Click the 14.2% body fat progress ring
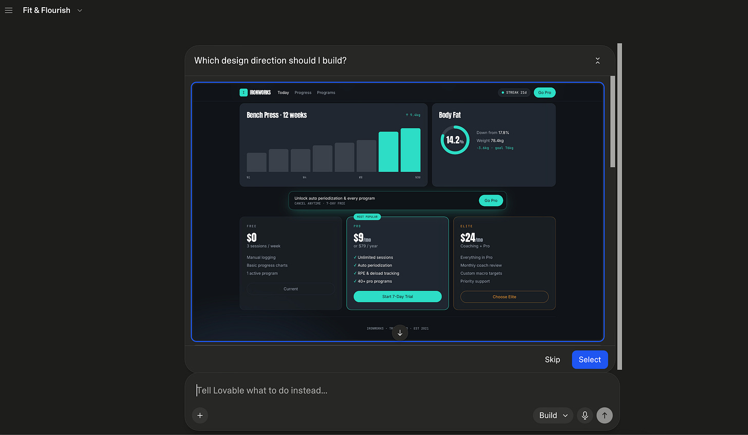This screenshot has height=435, width=748. [455, 140]
